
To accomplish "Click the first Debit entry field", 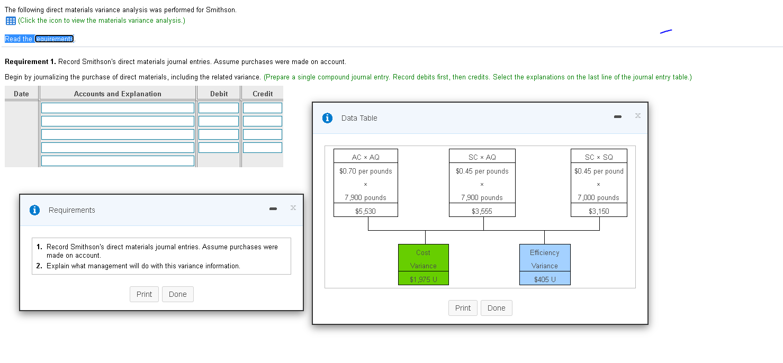I will 218,107.
